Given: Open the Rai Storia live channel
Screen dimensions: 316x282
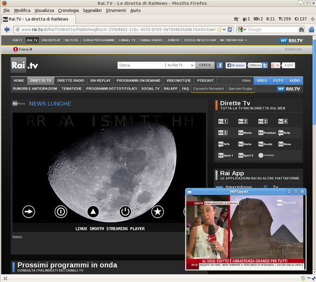Looking at the screenshot, I should pyautogui.click(x=245, y=144).
